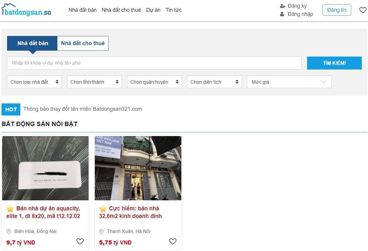Viewport: 368px width, 251px height.
Task: Switch to Nhà đất cho thuê search tab
Action: coord(83,43)
